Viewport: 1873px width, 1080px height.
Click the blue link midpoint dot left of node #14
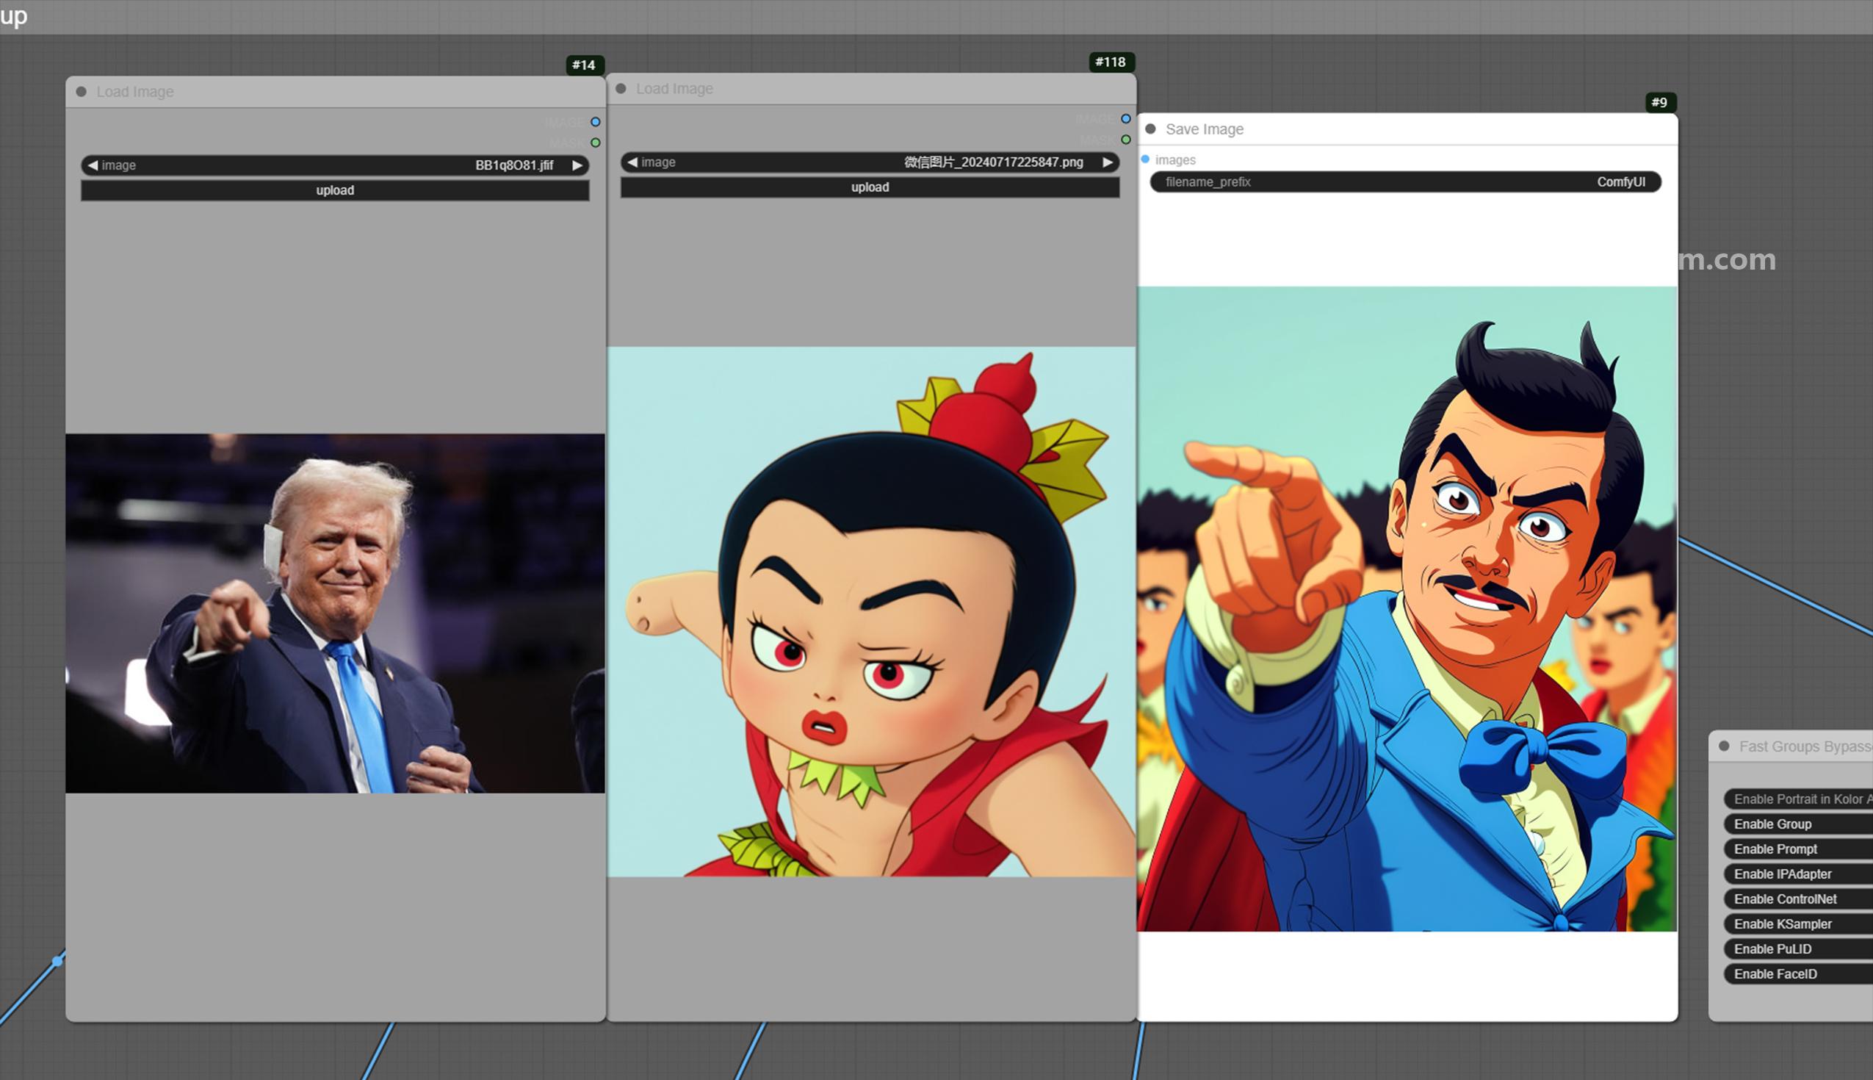pyautogui.click(x=58, y=961)
